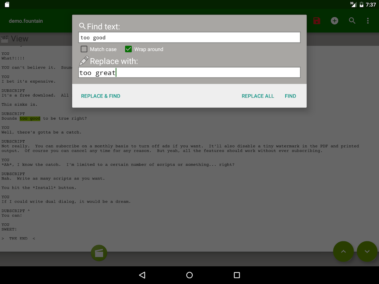Screen dimensions: 379x284
Task: Tap the down chevron floating button
Action: (x=367, y=251)
